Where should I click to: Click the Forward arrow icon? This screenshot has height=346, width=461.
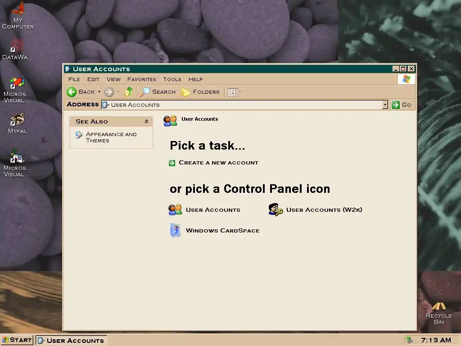(x=109, y=92)
